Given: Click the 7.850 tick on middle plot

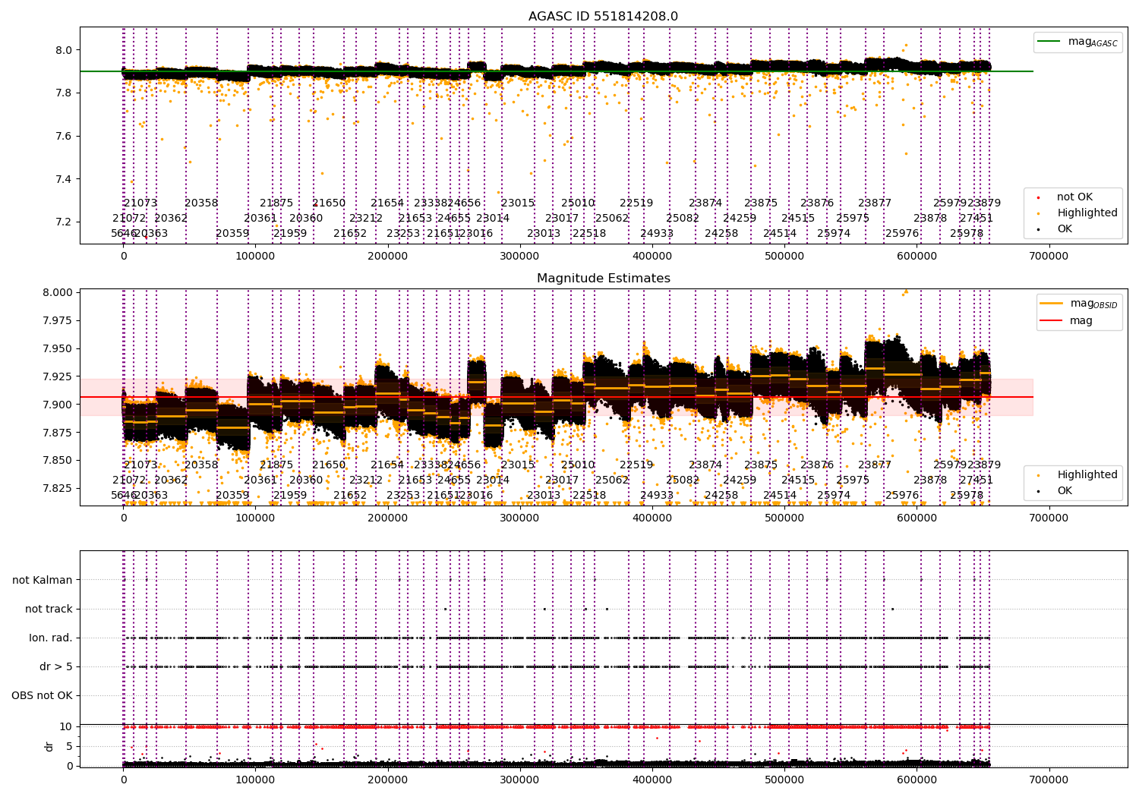Looking at the screenshot, I should pyautogui.click(x=58, y=461).
